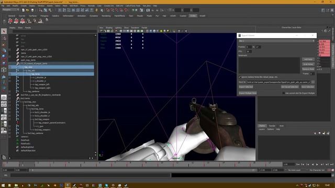Toggle Make live magnet icon
The image size is (335, 188).
[126, 10]
